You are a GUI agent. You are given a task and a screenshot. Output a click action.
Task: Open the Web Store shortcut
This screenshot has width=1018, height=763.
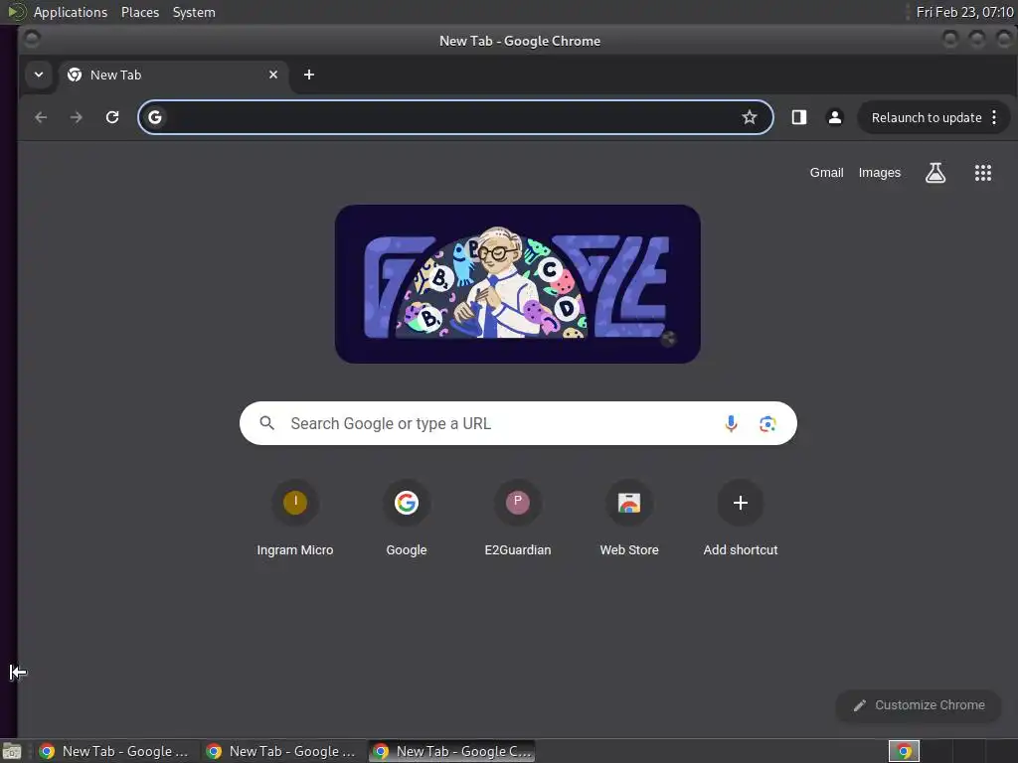click(629, 519)
